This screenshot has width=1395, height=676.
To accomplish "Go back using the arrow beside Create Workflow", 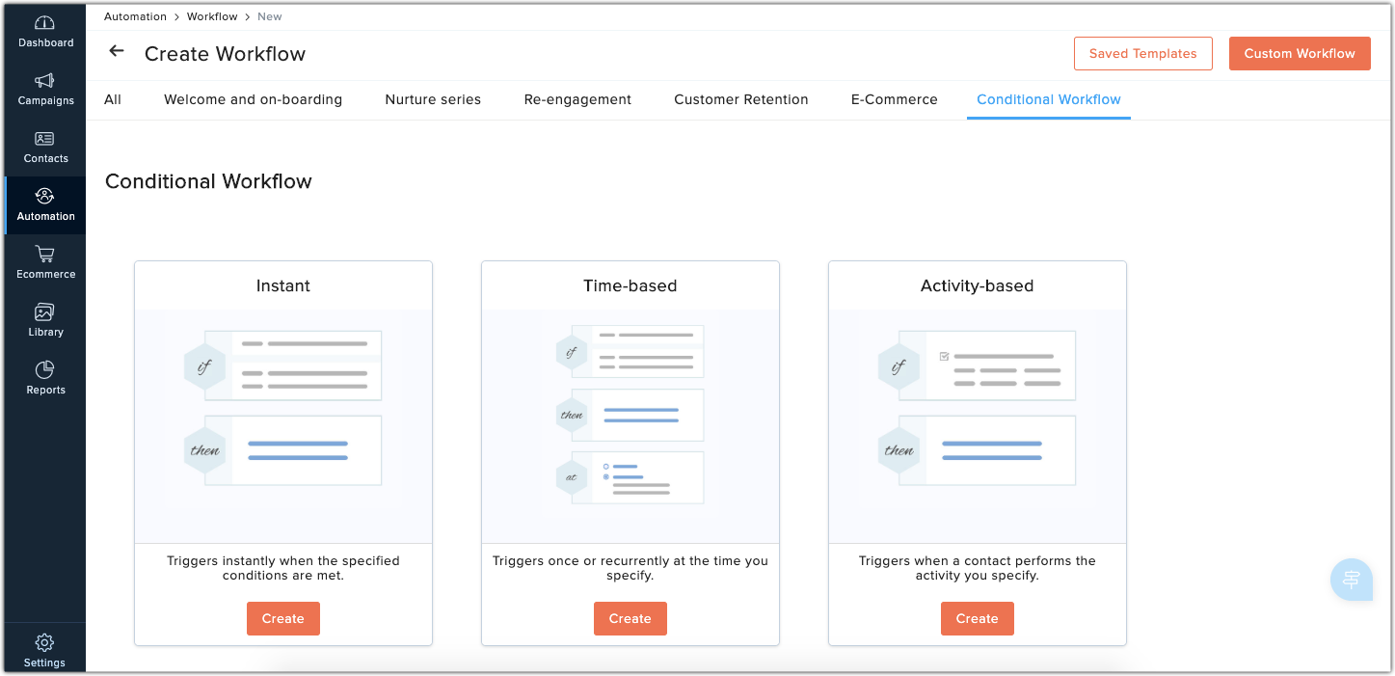I will 116,50.
